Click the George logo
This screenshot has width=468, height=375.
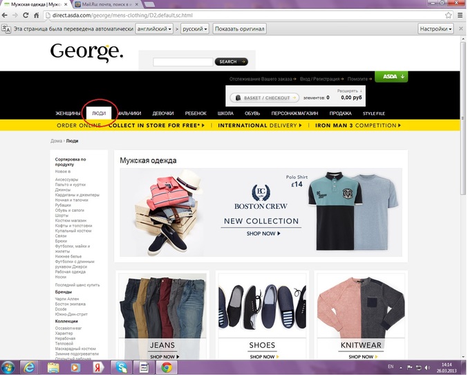86,51
